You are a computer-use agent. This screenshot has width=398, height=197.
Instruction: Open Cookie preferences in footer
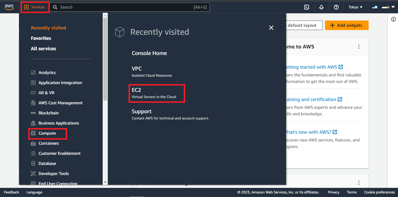[379, 192]
